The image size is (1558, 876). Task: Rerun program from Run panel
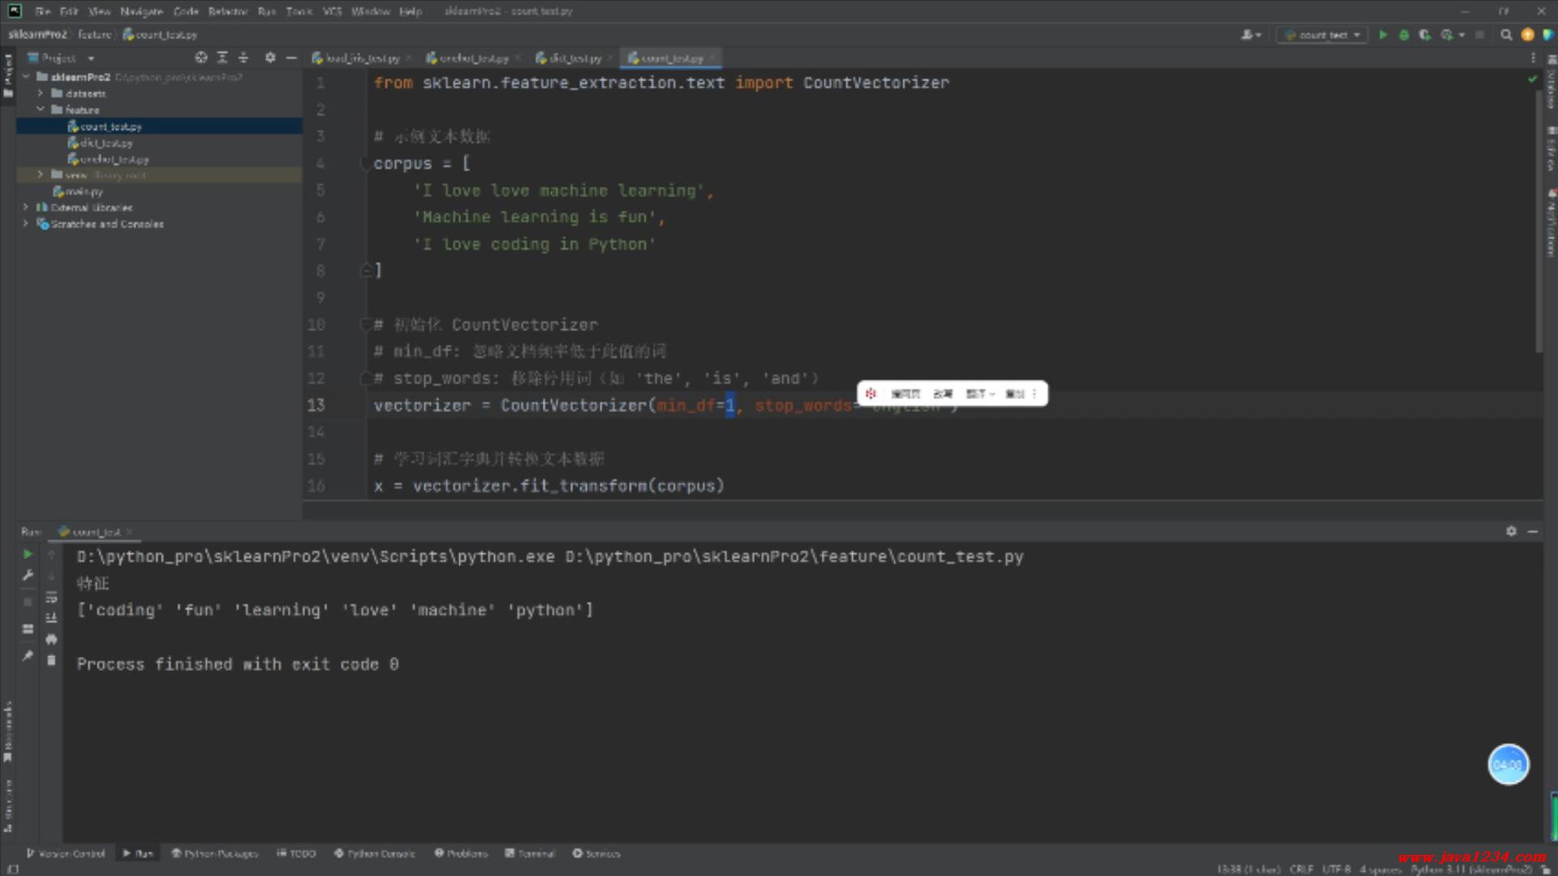pos(28,554)
